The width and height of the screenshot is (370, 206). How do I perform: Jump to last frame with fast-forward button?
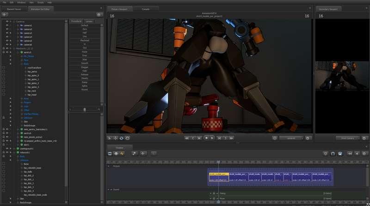point(232,139)
